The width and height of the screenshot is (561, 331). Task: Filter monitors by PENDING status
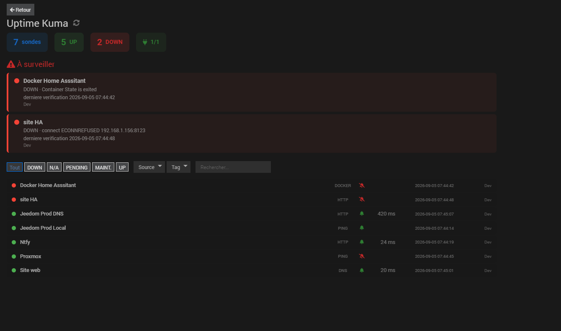[x=77, y=167]
